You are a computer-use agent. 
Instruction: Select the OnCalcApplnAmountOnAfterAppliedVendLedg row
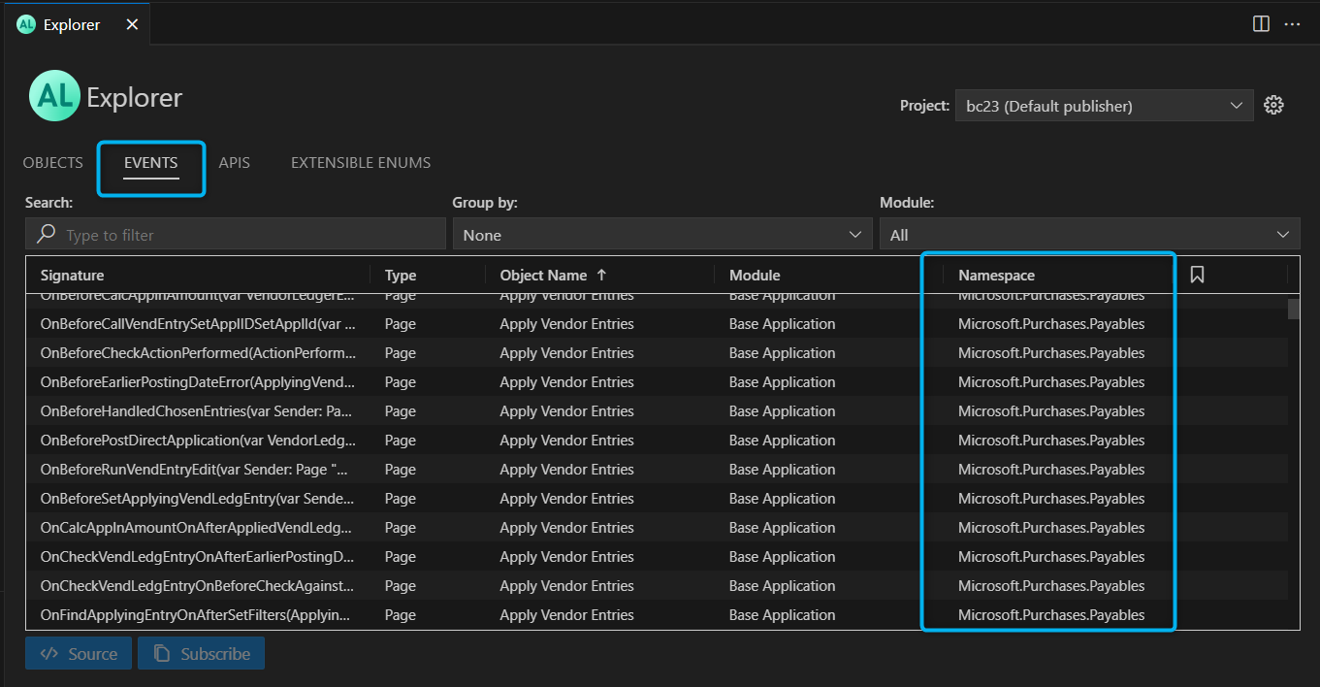coord(656,527)
